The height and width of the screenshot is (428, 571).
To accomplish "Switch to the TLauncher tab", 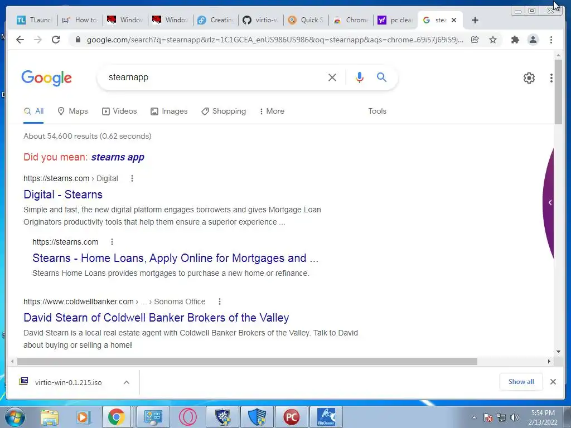I will click(35, 20).
